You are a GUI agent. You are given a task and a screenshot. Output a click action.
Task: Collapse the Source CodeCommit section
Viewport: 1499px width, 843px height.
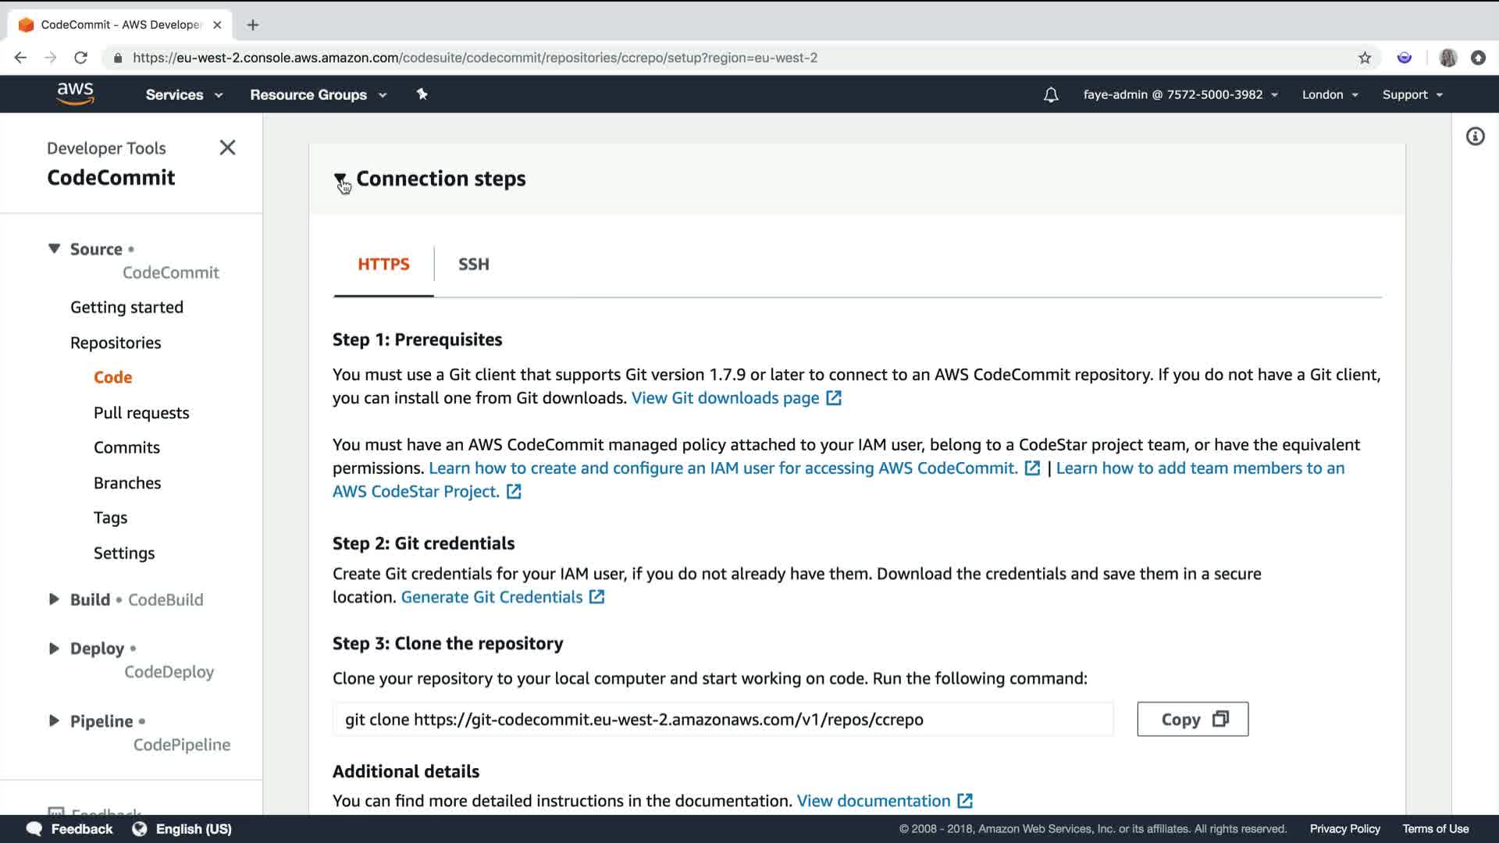54,249
